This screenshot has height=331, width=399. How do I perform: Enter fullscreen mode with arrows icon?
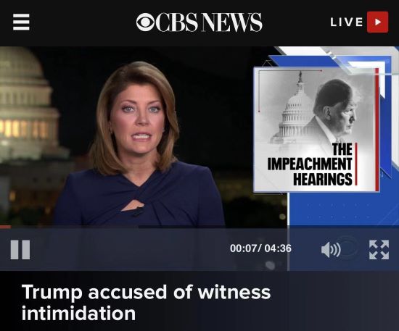[379, 250]
